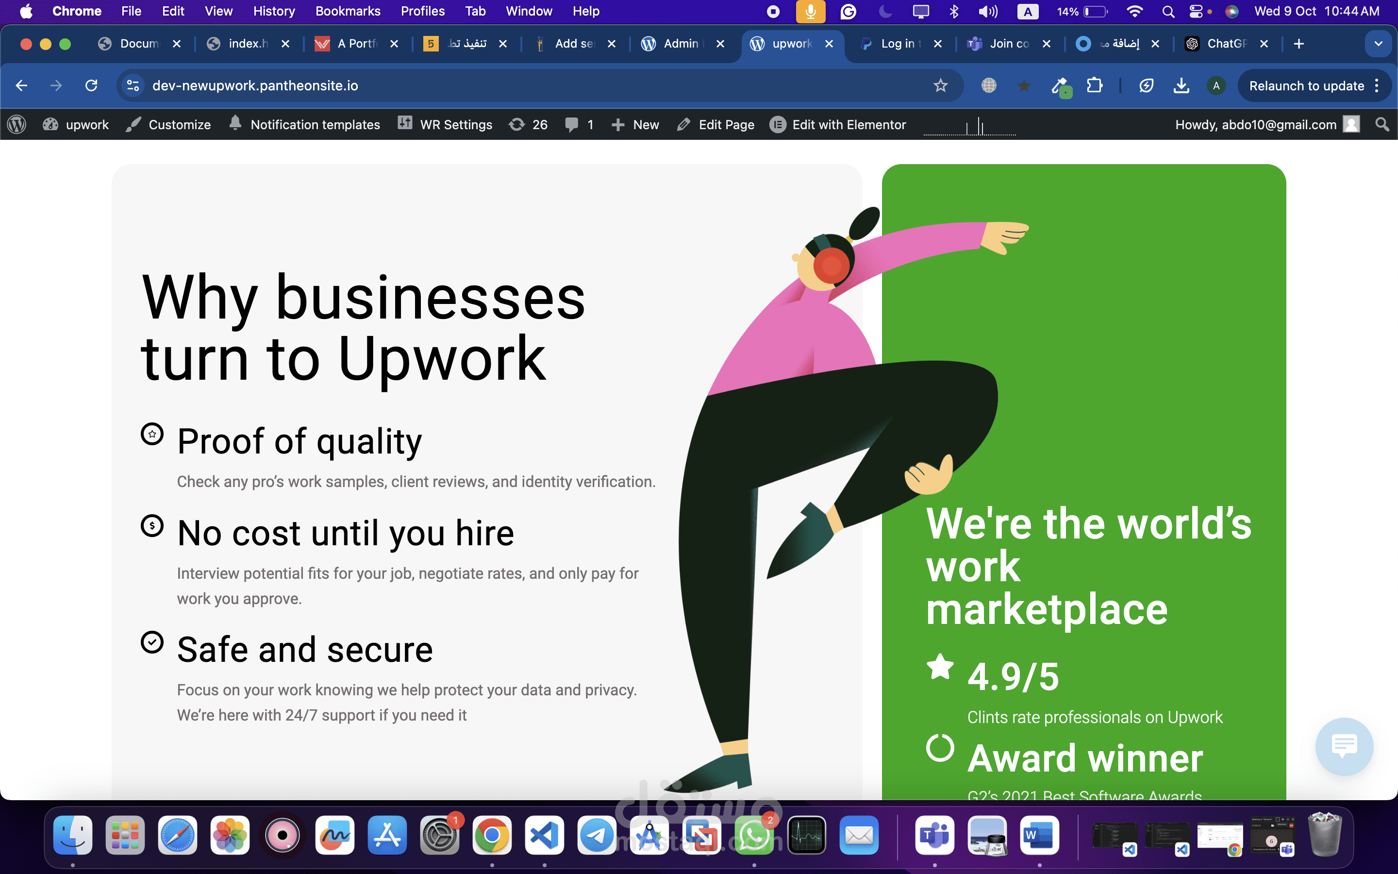Toggle Bluetooth from the menu bar
The height and width of the screenshot is (874, 1398).
(954, 11)
